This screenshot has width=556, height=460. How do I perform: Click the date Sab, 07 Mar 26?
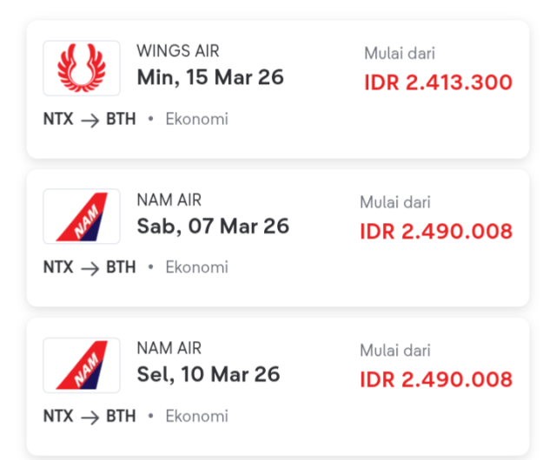(x=213, y=227)
